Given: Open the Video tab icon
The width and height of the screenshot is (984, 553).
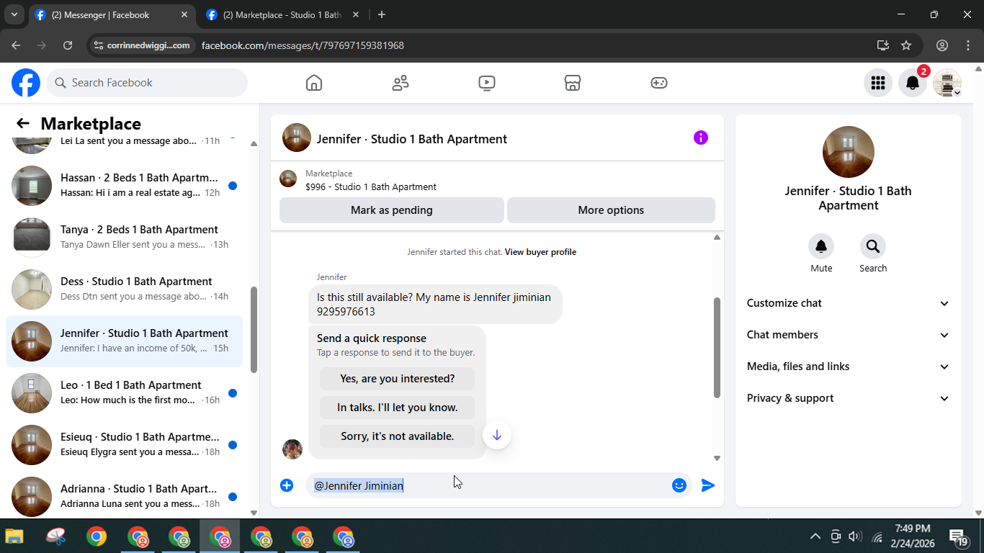Looking at the screenshot, I should [x=487, y=83].
